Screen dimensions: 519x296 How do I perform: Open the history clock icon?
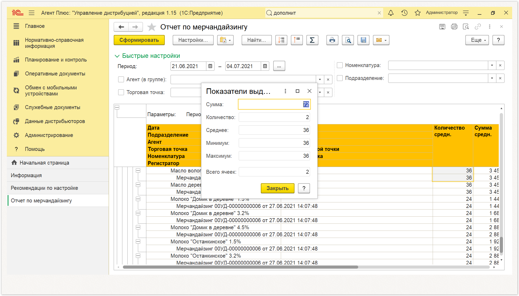pos(404,13)
